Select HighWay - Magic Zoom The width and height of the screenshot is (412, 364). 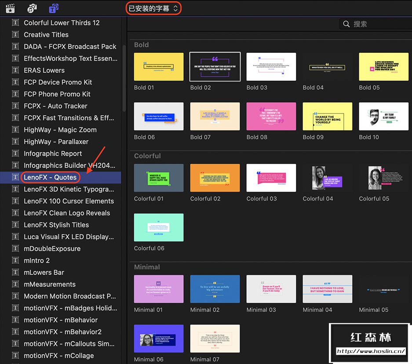(60, 130)
